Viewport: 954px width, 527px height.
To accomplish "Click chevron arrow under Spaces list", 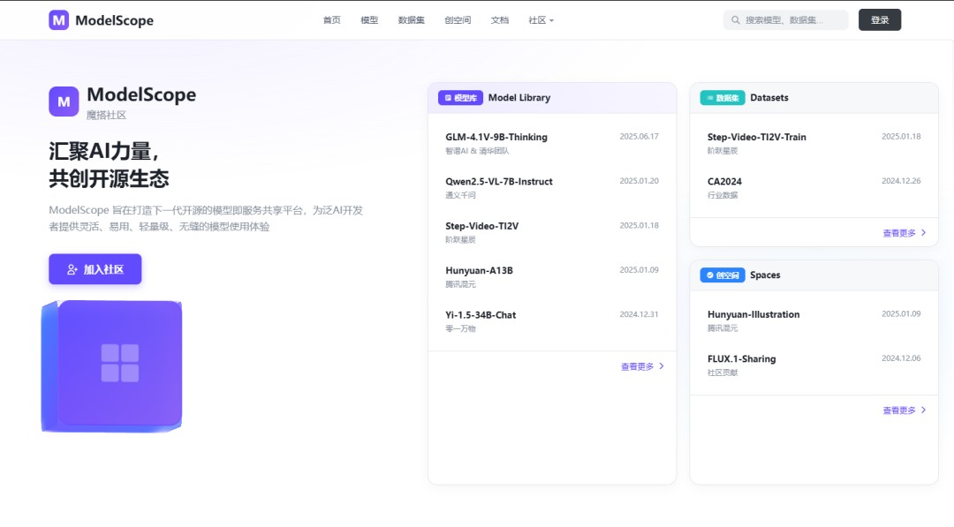I will click(924, 410).
